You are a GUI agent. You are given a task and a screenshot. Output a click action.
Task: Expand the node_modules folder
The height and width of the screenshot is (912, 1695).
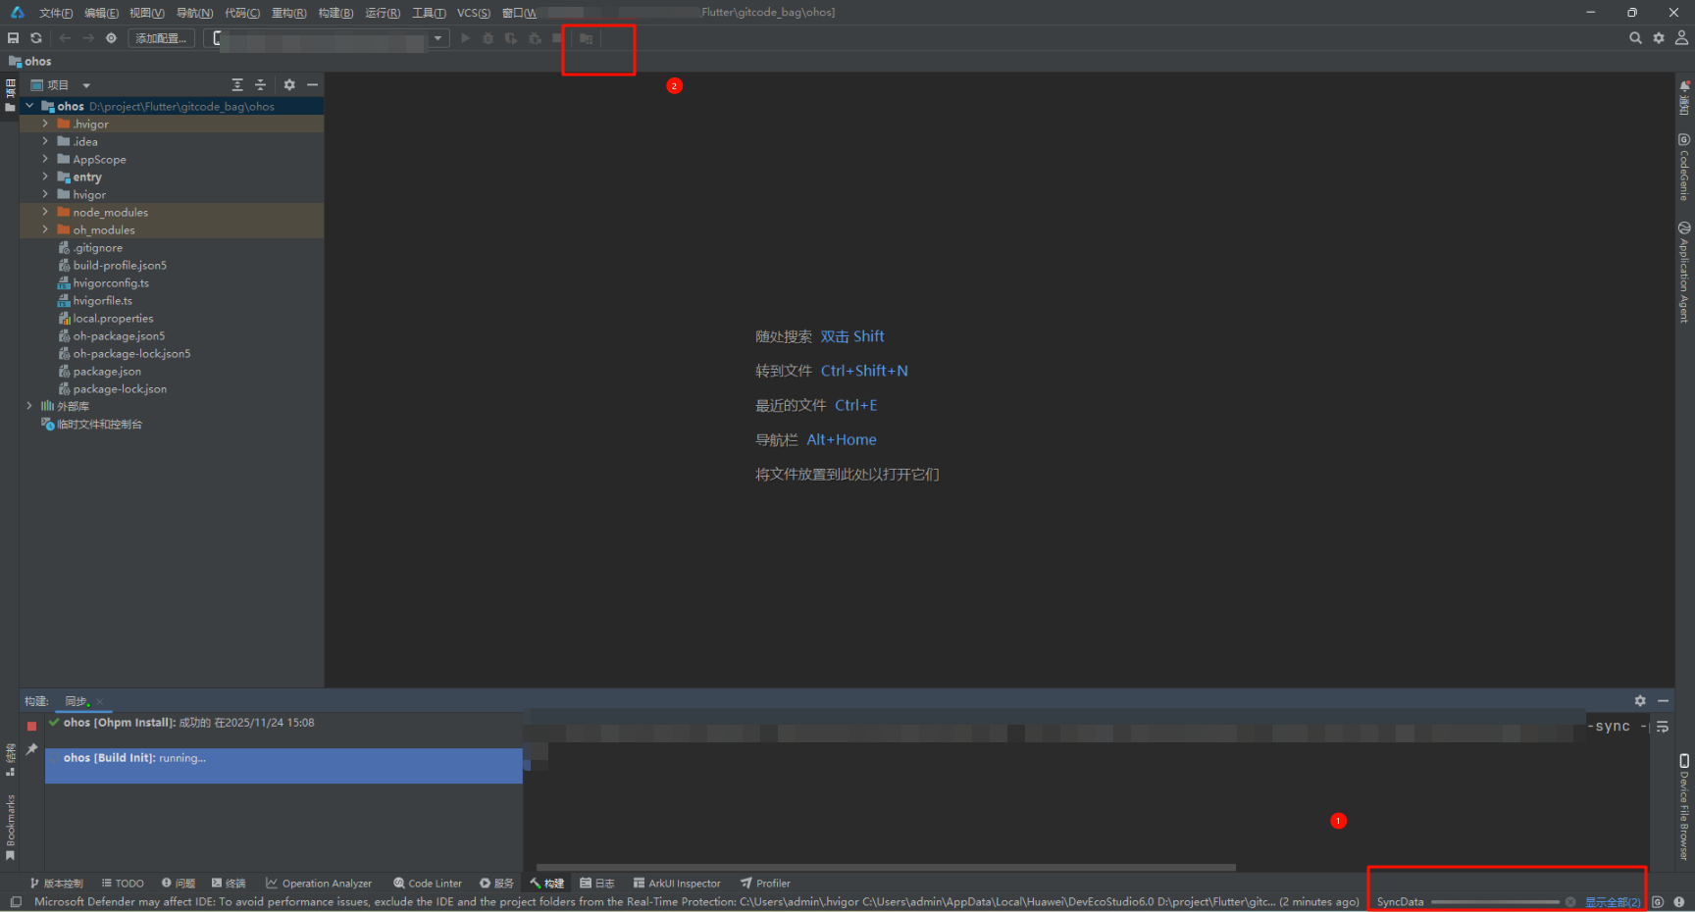coord(45,213)
